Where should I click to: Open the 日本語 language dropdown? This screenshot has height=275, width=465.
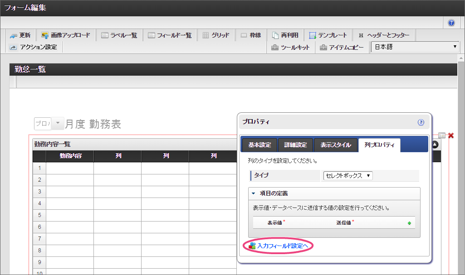point(415,47)
